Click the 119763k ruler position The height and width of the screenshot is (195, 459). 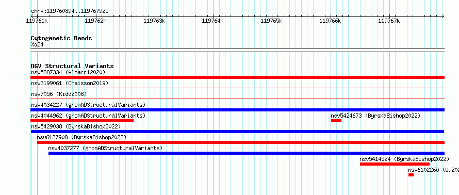click(x=155, y=21)
